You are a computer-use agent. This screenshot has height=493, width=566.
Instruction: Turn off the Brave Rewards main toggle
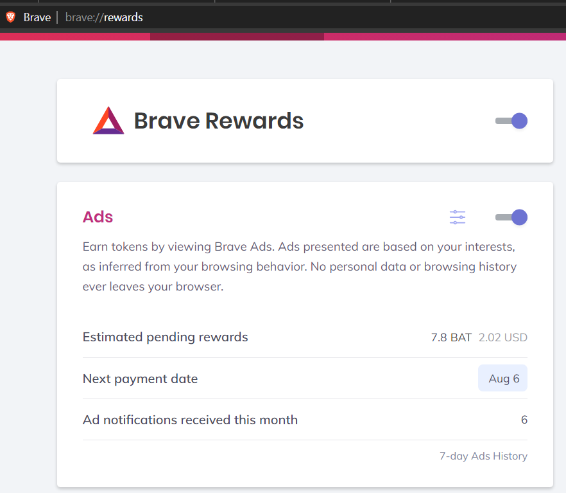tap(511, 121)
